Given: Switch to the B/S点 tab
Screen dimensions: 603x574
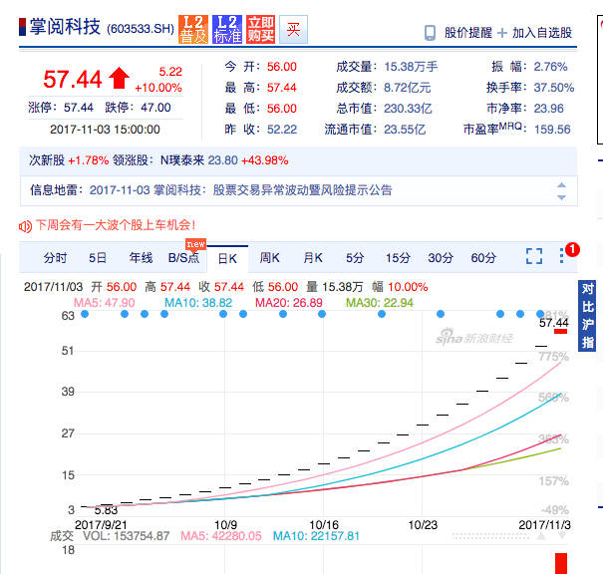Looking at the screenshot, I should click(x=183, y=257).
